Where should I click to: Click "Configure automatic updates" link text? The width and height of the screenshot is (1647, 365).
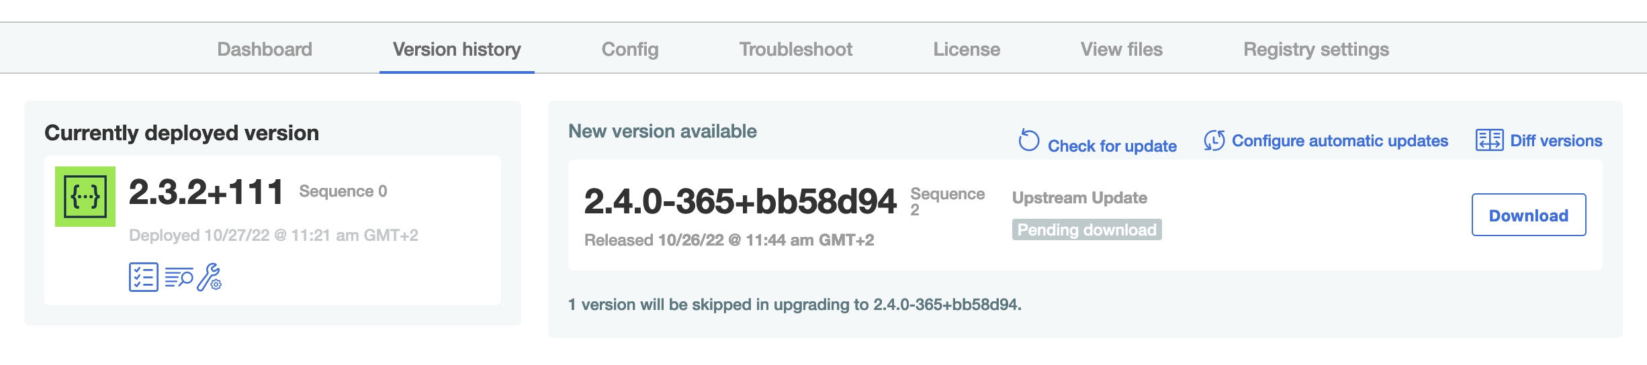point(1339,141)
